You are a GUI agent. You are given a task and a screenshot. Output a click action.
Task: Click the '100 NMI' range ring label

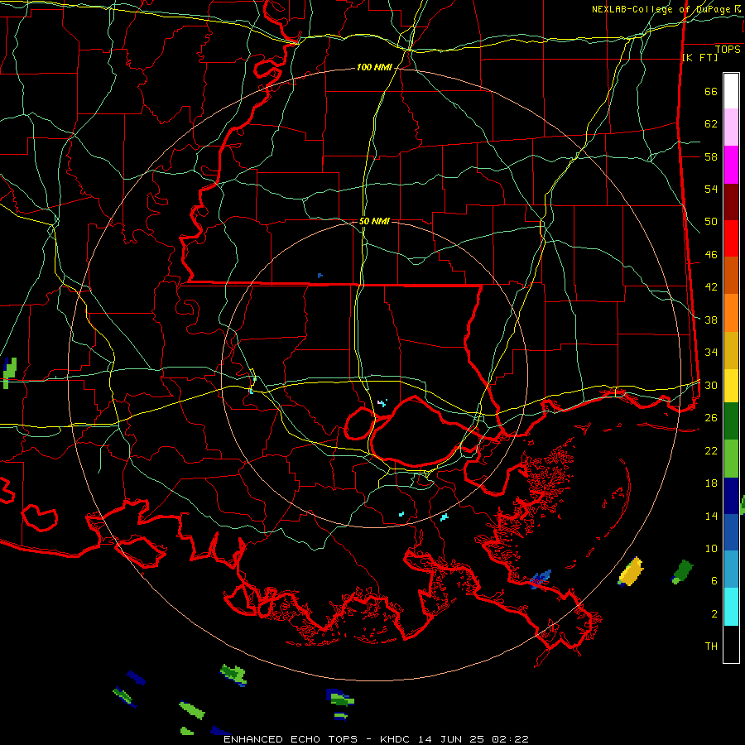coord(374,68)
